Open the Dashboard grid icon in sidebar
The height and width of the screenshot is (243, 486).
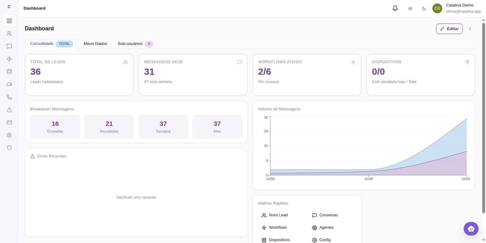pyautogui.click(x=9, y=21)
